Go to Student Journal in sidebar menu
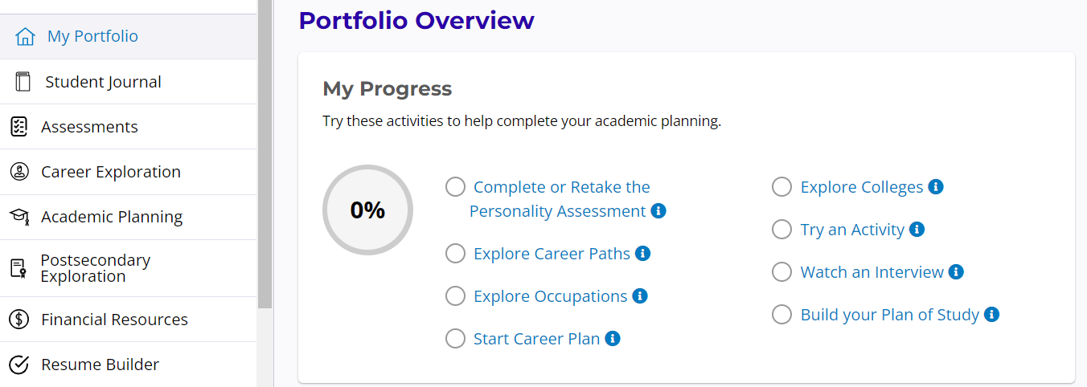 [103, 82]
